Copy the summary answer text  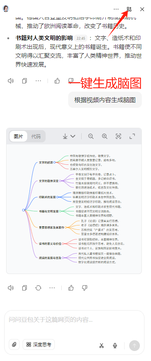25,81
